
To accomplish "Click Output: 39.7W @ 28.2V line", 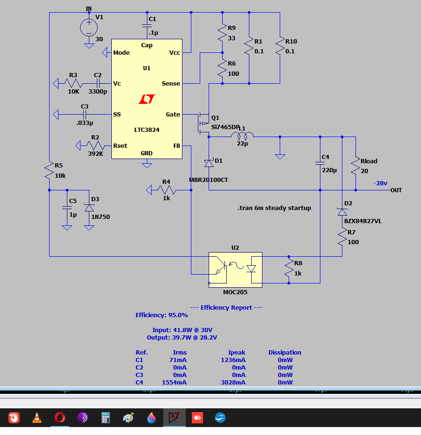I will coord(182,337).
